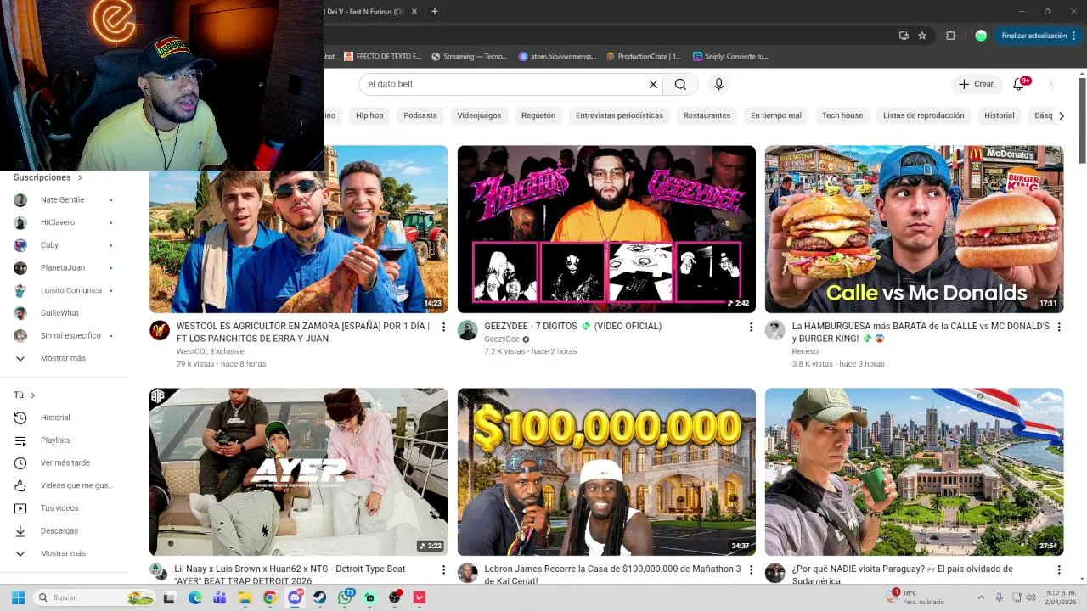The width and height of the screenshot is (1087, 611).
Task: Open a new browser tab with plus
Action: point(434,11)
